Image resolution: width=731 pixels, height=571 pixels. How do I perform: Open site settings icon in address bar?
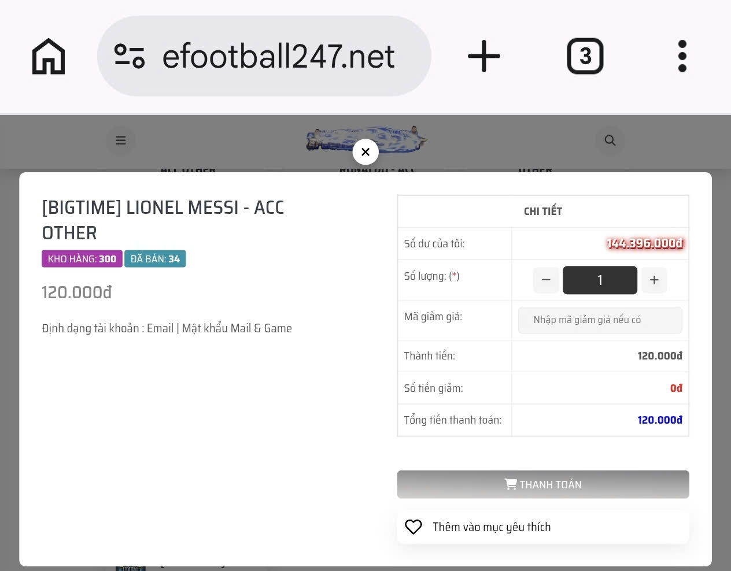click(130, 56)
